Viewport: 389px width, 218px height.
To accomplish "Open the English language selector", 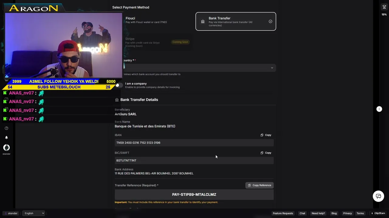I will pyautogui.click(x=33, y=213).
